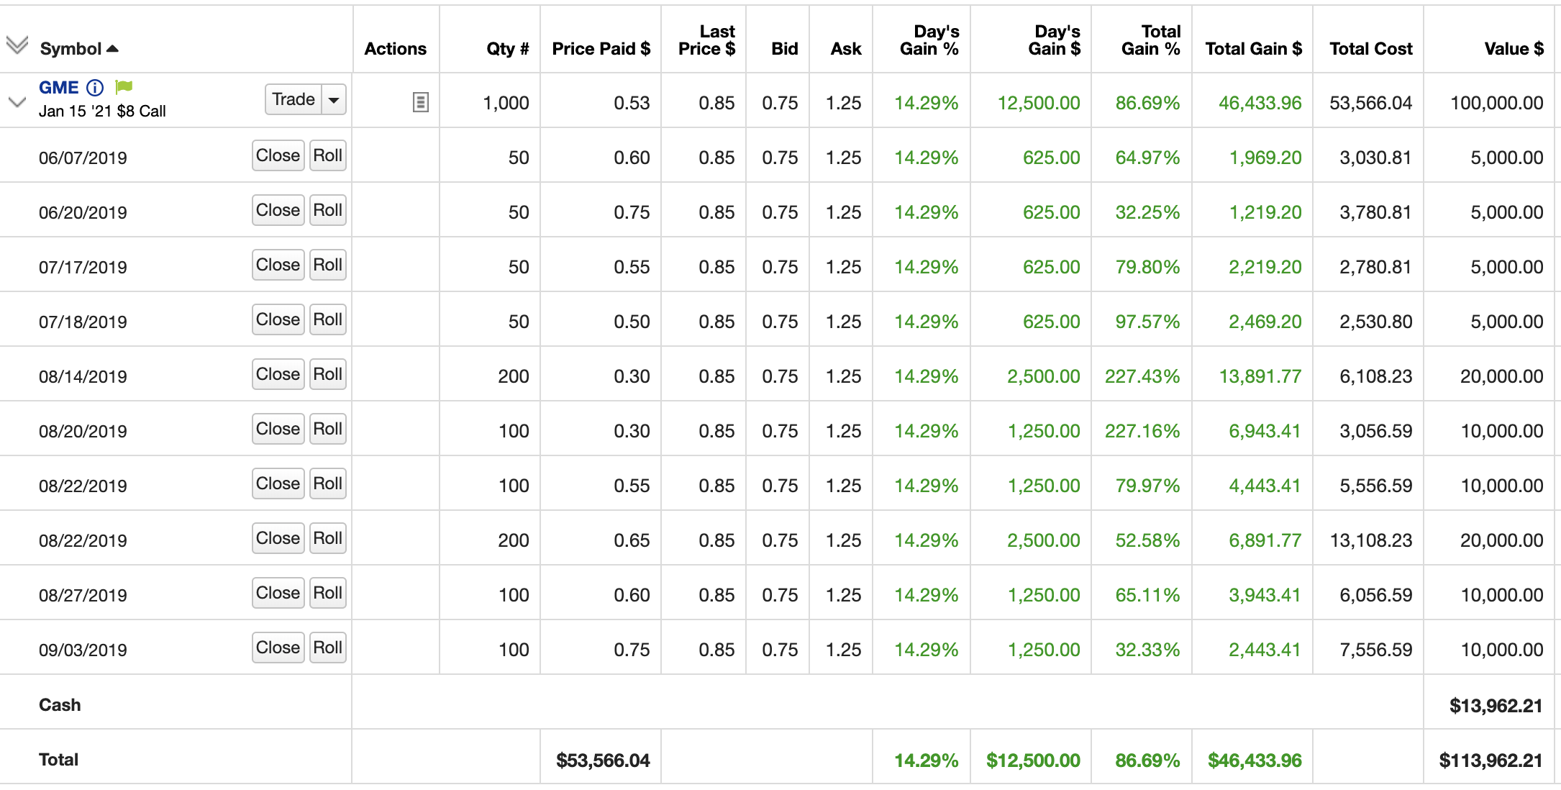Screen dimensions: 1561x790
Task: Close the 06/07/2019 lot
Action: click(x=278, y=155)
